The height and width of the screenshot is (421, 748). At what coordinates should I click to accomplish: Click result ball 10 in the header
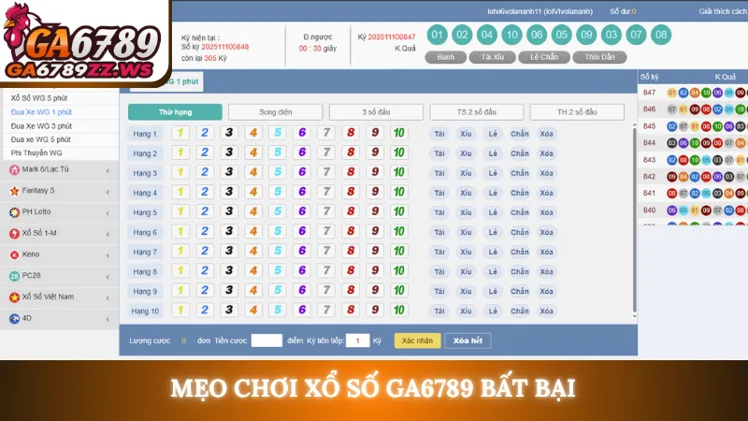pyautogui.click(x=511, y=35)
